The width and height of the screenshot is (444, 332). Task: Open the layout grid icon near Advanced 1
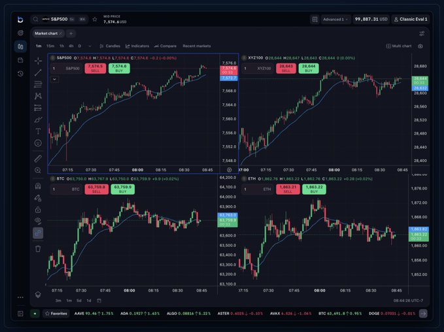coord(315,19)
